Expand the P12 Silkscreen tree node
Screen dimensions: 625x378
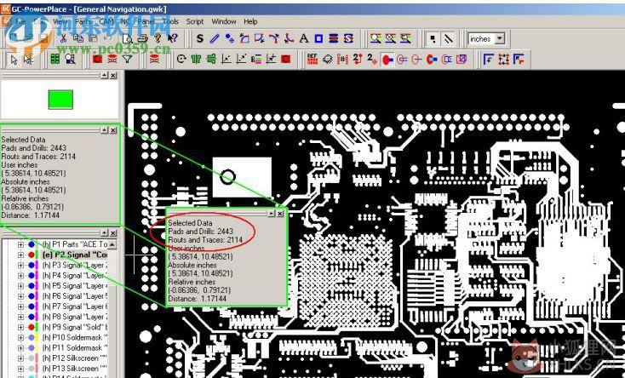coord(20,358)
